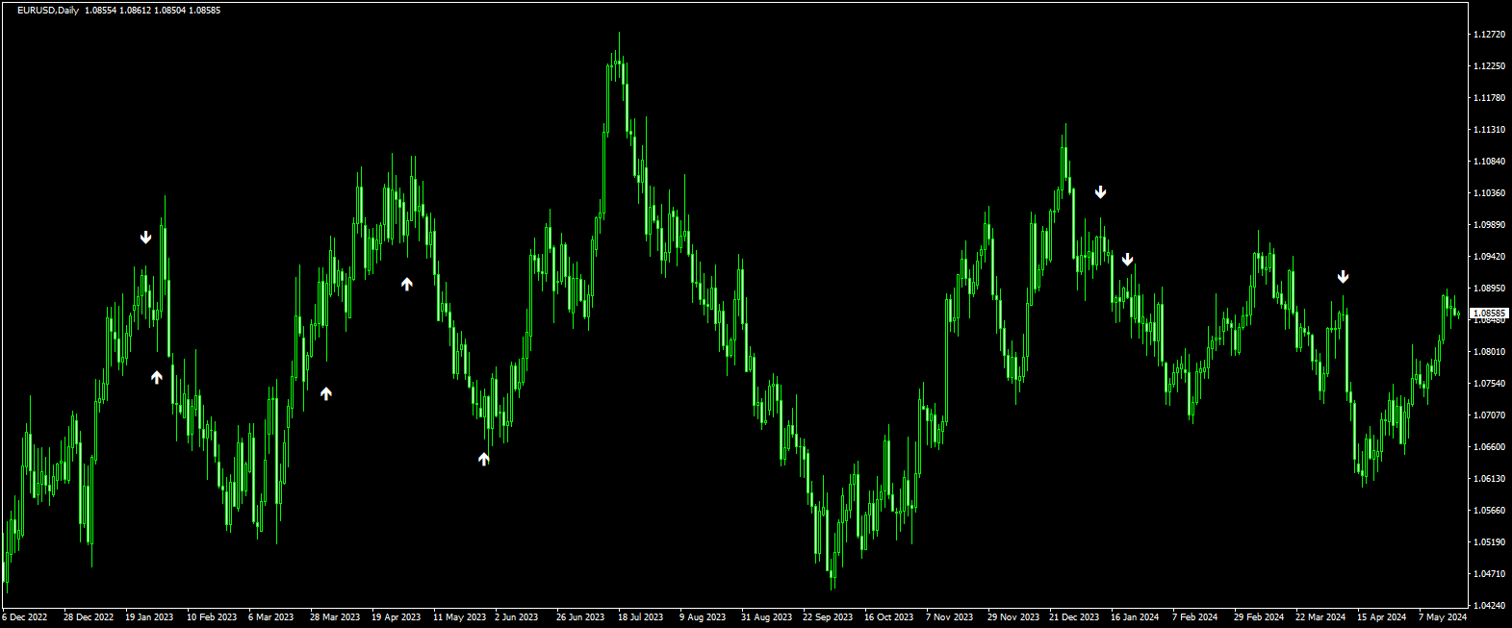Click the 1.04240 label on the price axis
Image resolution: width=1512 pixels, height=628 pixels.
tap(1488, 606)
